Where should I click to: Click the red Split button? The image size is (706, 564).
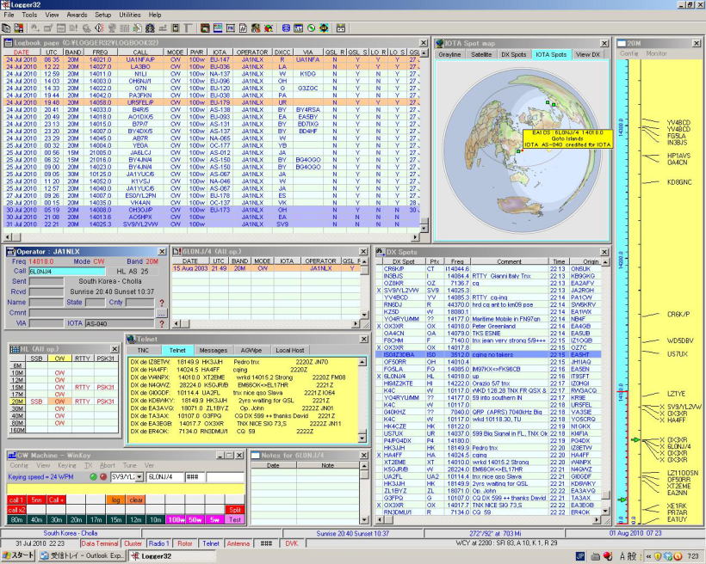(x=234, y=510)
